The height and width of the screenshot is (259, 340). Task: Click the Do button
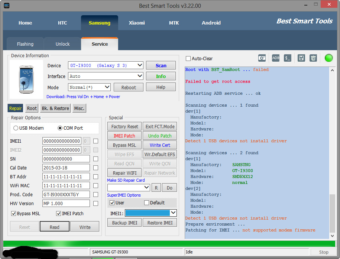click(x=169, y=188)
